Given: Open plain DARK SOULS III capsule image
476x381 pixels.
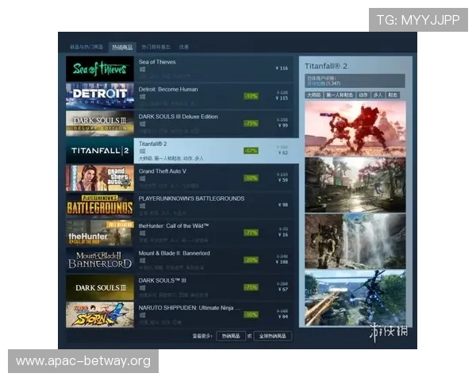Looking at the screenshot, I should [100, 287].
